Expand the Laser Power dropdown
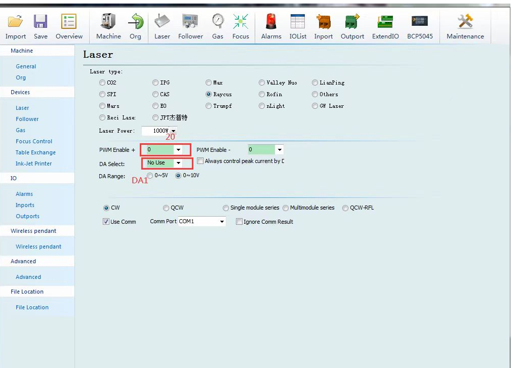This screenshot has height=368, width=518. [173, 131]
